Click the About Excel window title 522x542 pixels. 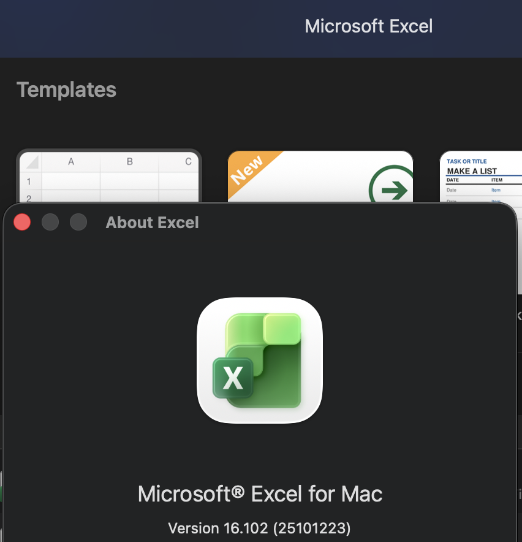(153, 223)
